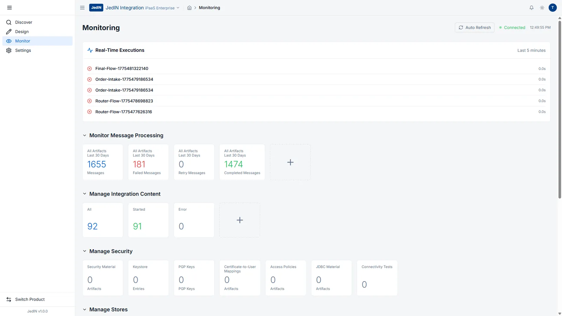Add a tile in Manage Integration Content
This screenshot has width=562, height=316.
click(x=240, y=220)
